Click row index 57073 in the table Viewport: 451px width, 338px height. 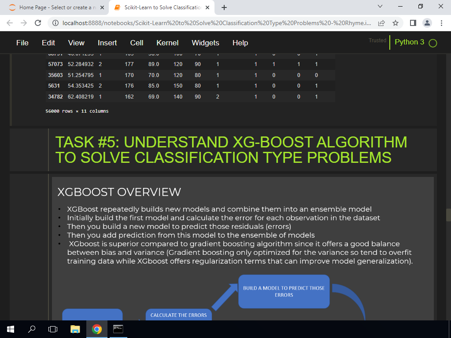coord(55,64)
